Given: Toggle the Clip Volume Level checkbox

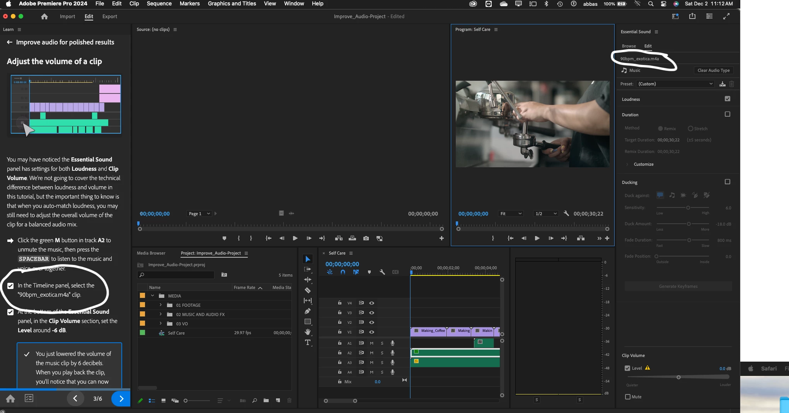Looking at the screenshot, I should [x=627, y=368].
